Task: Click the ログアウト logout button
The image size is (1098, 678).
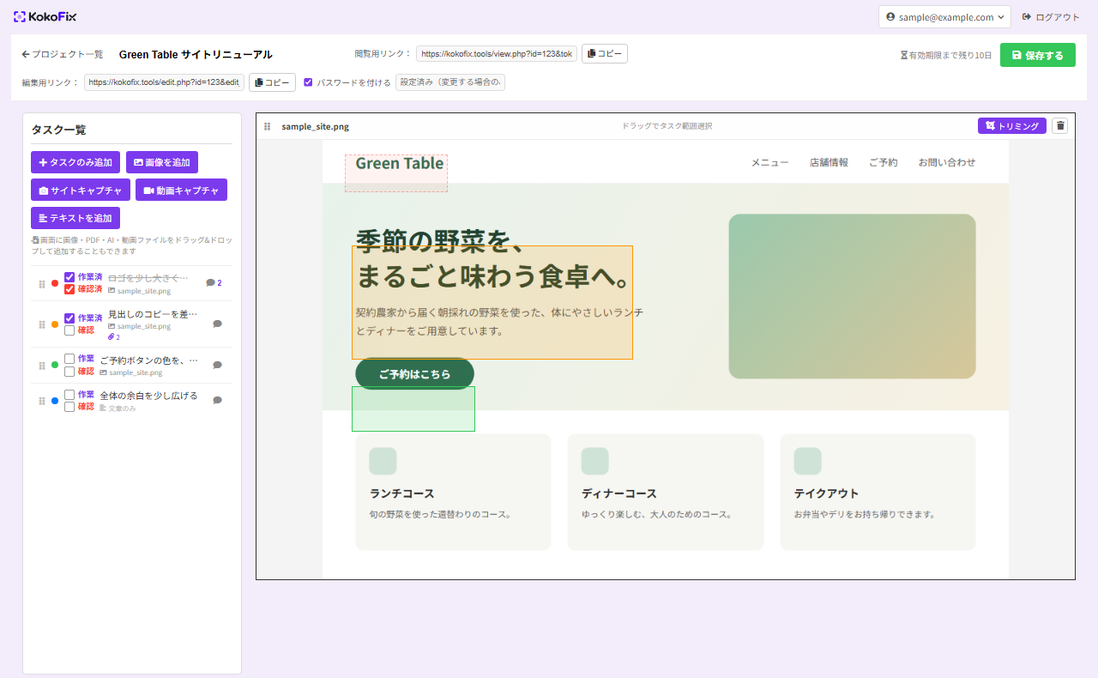Action: (x=1051, y=16)
